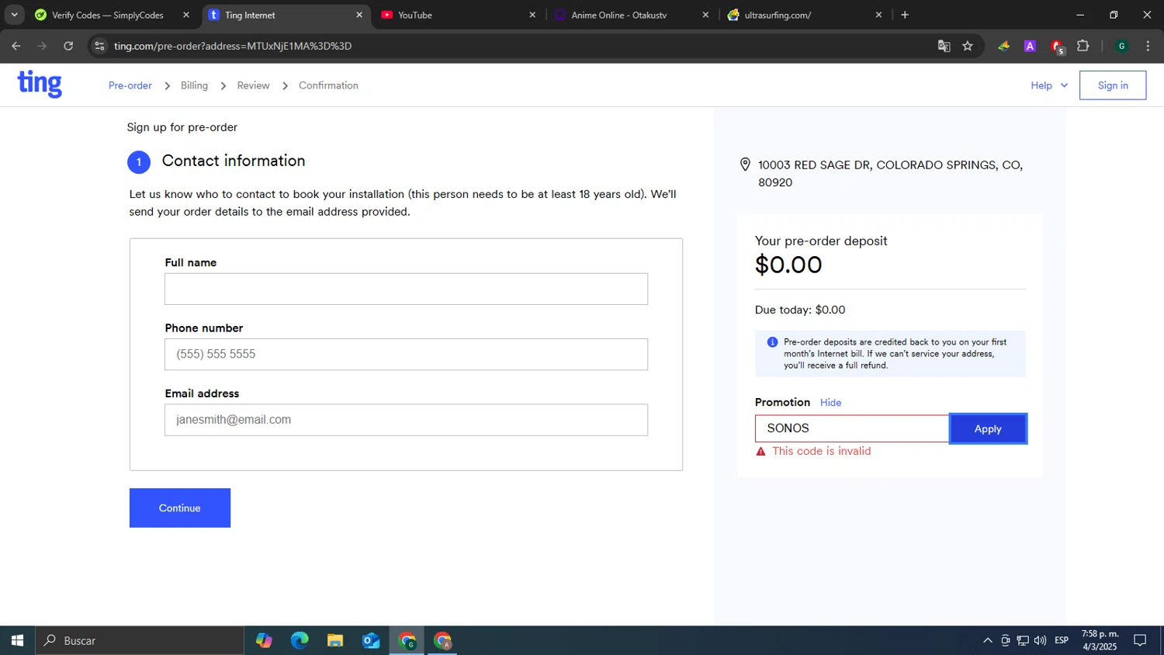The width and height of the screenshot is (1164, 655).
Task: Show hidden system tray icons
Action: [x=987, y=640]
